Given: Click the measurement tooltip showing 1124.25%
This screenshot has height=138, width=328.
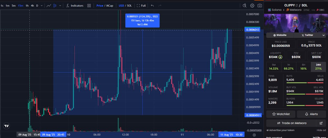Looking at the screenshot, I should click(142, 21).
